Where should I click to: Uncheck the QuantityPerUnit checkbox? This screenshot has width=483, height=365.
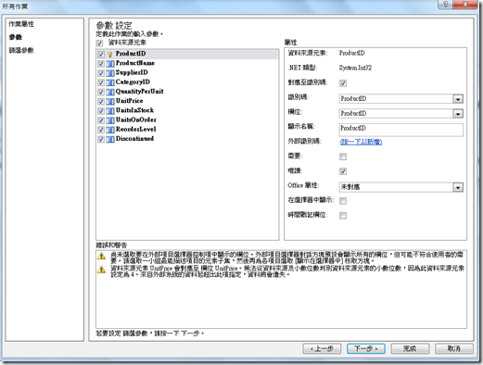pos(101,92)
